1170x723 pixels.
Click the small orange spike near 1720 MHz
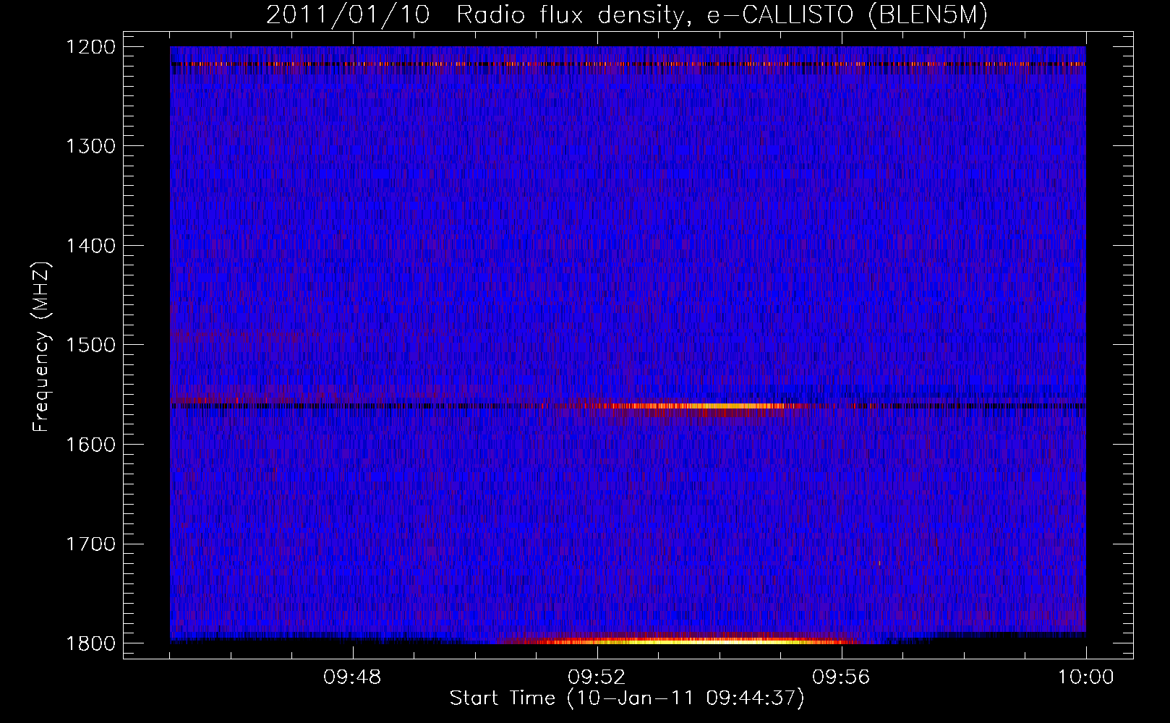point(879,562)
